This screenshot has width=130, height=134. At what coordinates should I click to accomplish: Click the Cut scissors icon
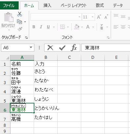point(20,14)
